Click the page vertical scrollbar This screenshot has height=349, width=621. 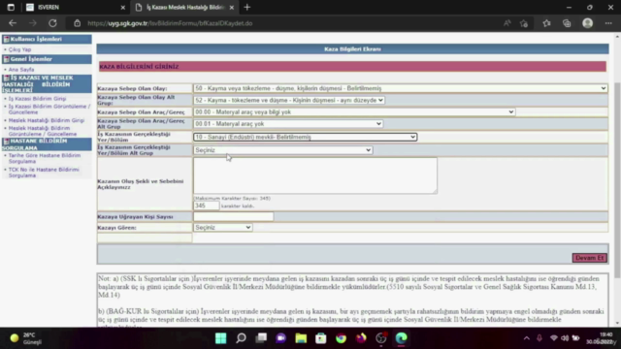click(x=617, y=180)
